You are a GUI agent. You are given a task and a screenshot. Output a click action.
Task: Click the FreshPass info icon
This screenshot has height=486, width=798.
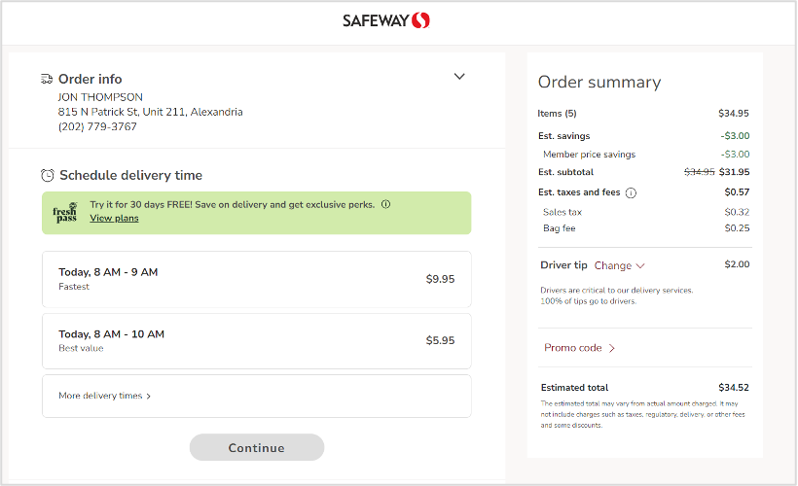coord(385,205)
